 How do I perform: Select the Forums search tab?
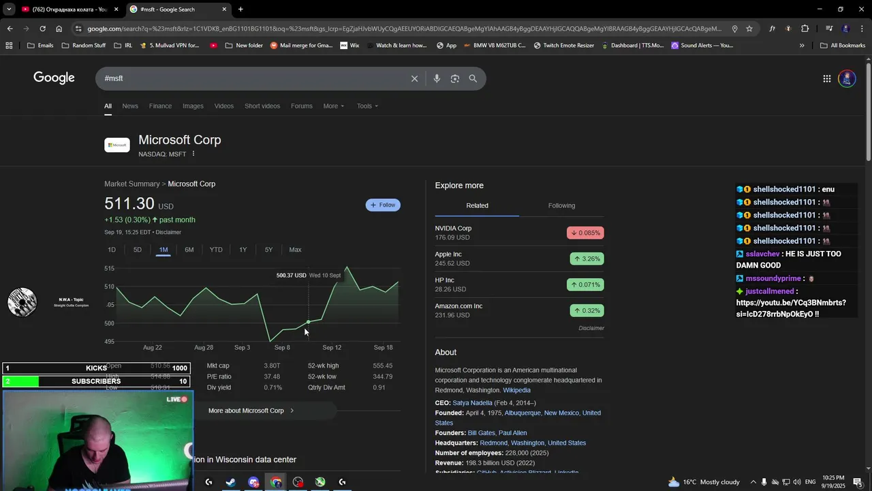302,106
